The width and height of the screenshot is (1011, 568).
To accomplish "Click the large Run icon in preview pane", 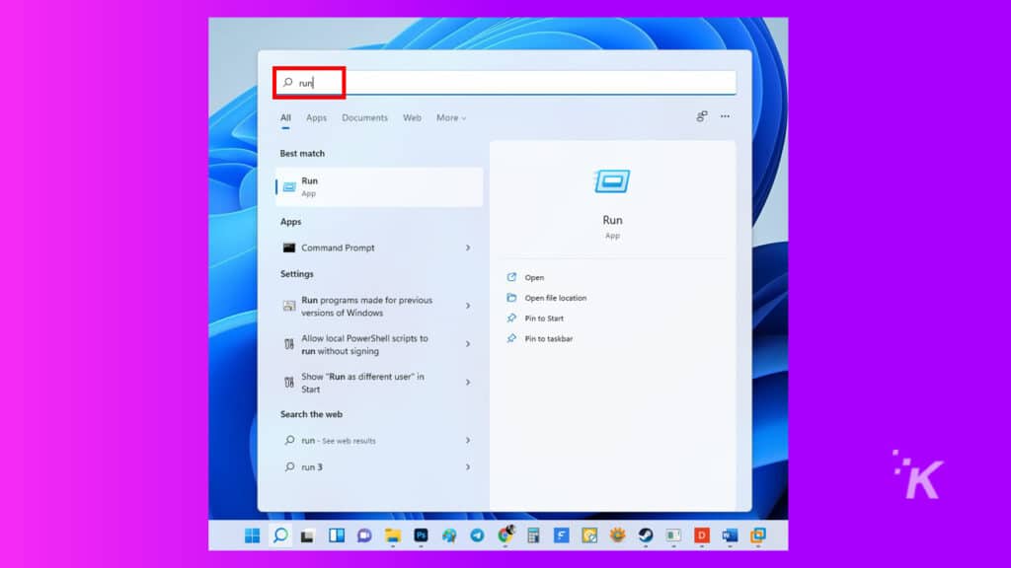I will pyautogui.click(x=612, y=181).
